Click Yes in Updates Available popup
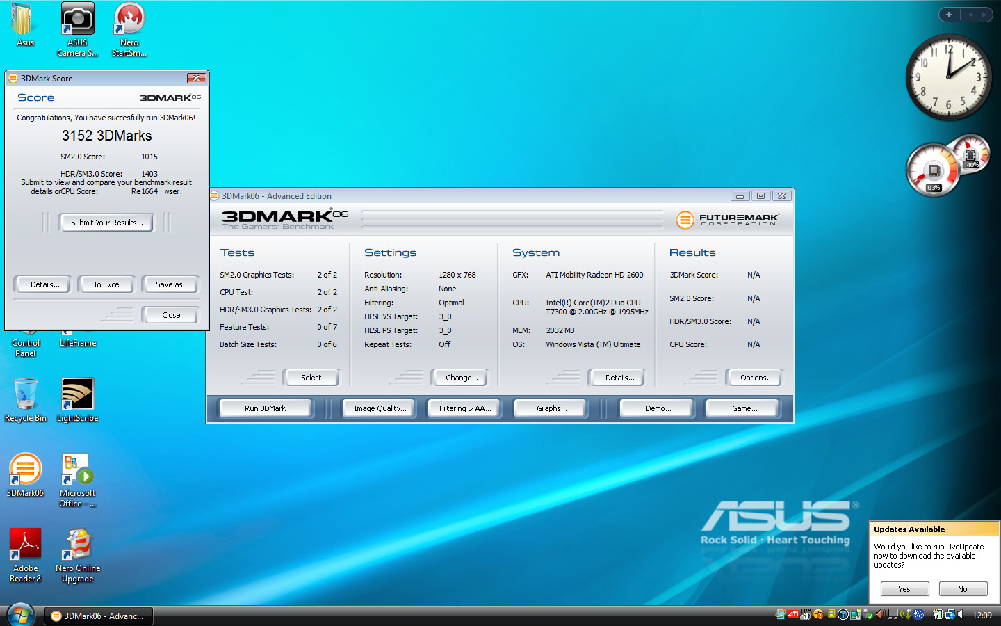Image resolution: width=1001 pixels, height=626 pixels. click(x=904, y=589)
